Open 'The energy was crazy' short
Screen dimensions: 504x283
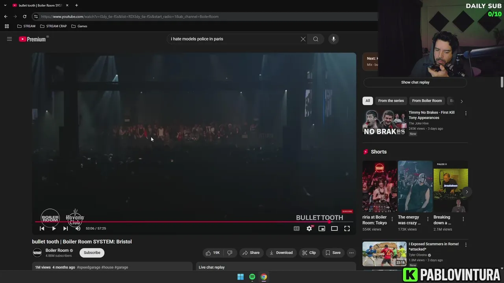[415, 186]
